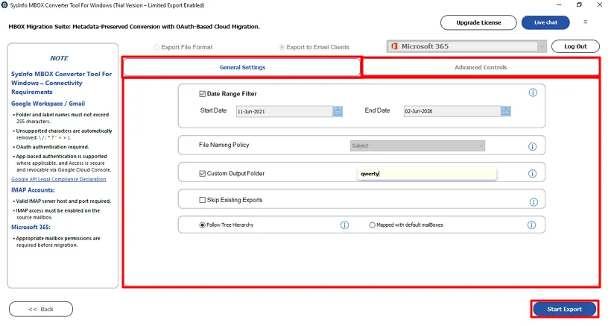The height and width of the screenshot is (326, 611).
Task: Click Start Export button
Action: click(564, 310)
